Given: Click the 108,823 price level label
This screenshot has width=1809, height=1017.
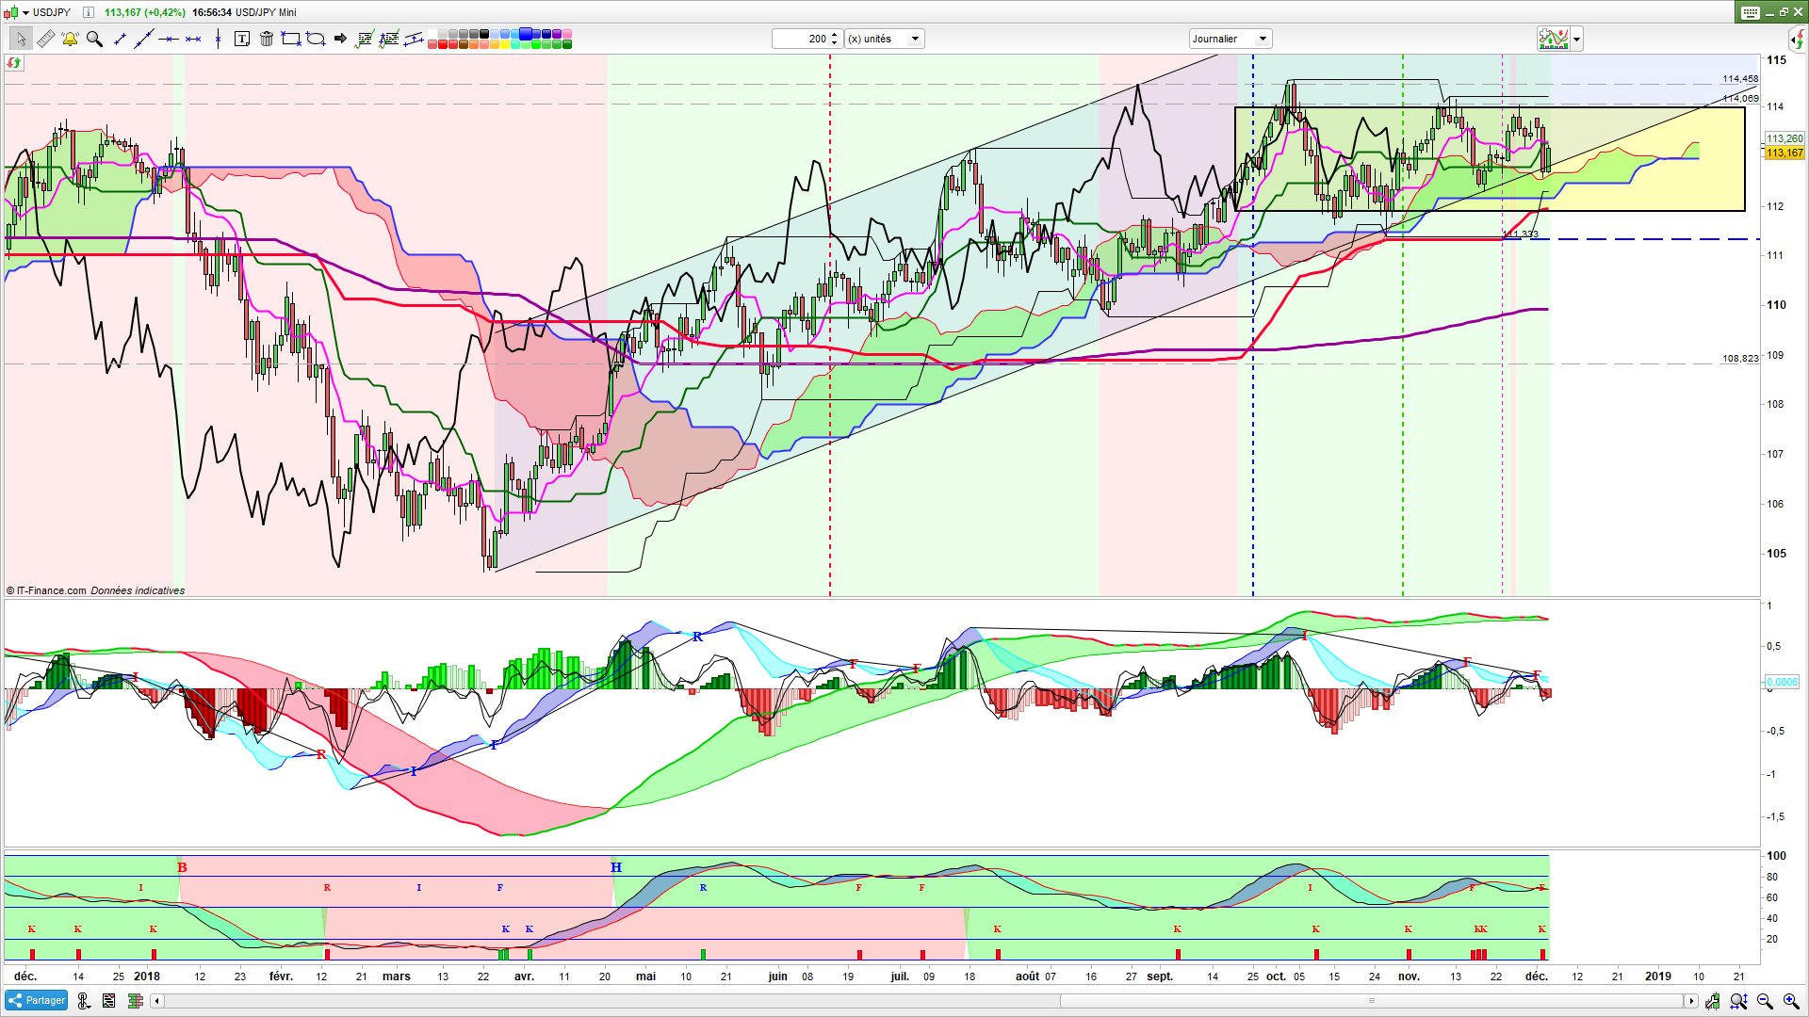Looking at the screenshot, I should coord(1740,358).
